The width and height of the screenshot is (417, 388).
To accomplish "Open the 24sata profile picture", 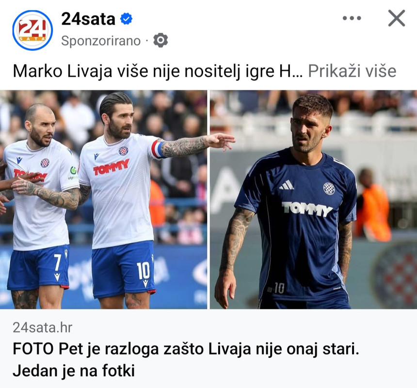I will pyautogui.click(x=32, y=31).
